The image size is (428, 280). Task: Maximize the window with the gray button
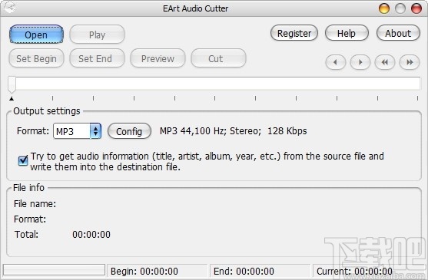[400, 8]
